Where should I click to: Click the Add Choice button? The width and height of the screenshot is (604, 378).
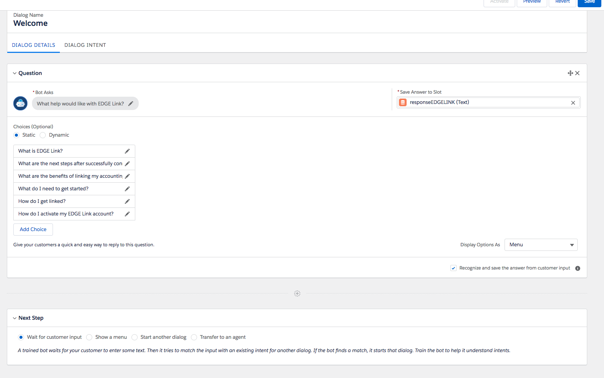point(33,230)
